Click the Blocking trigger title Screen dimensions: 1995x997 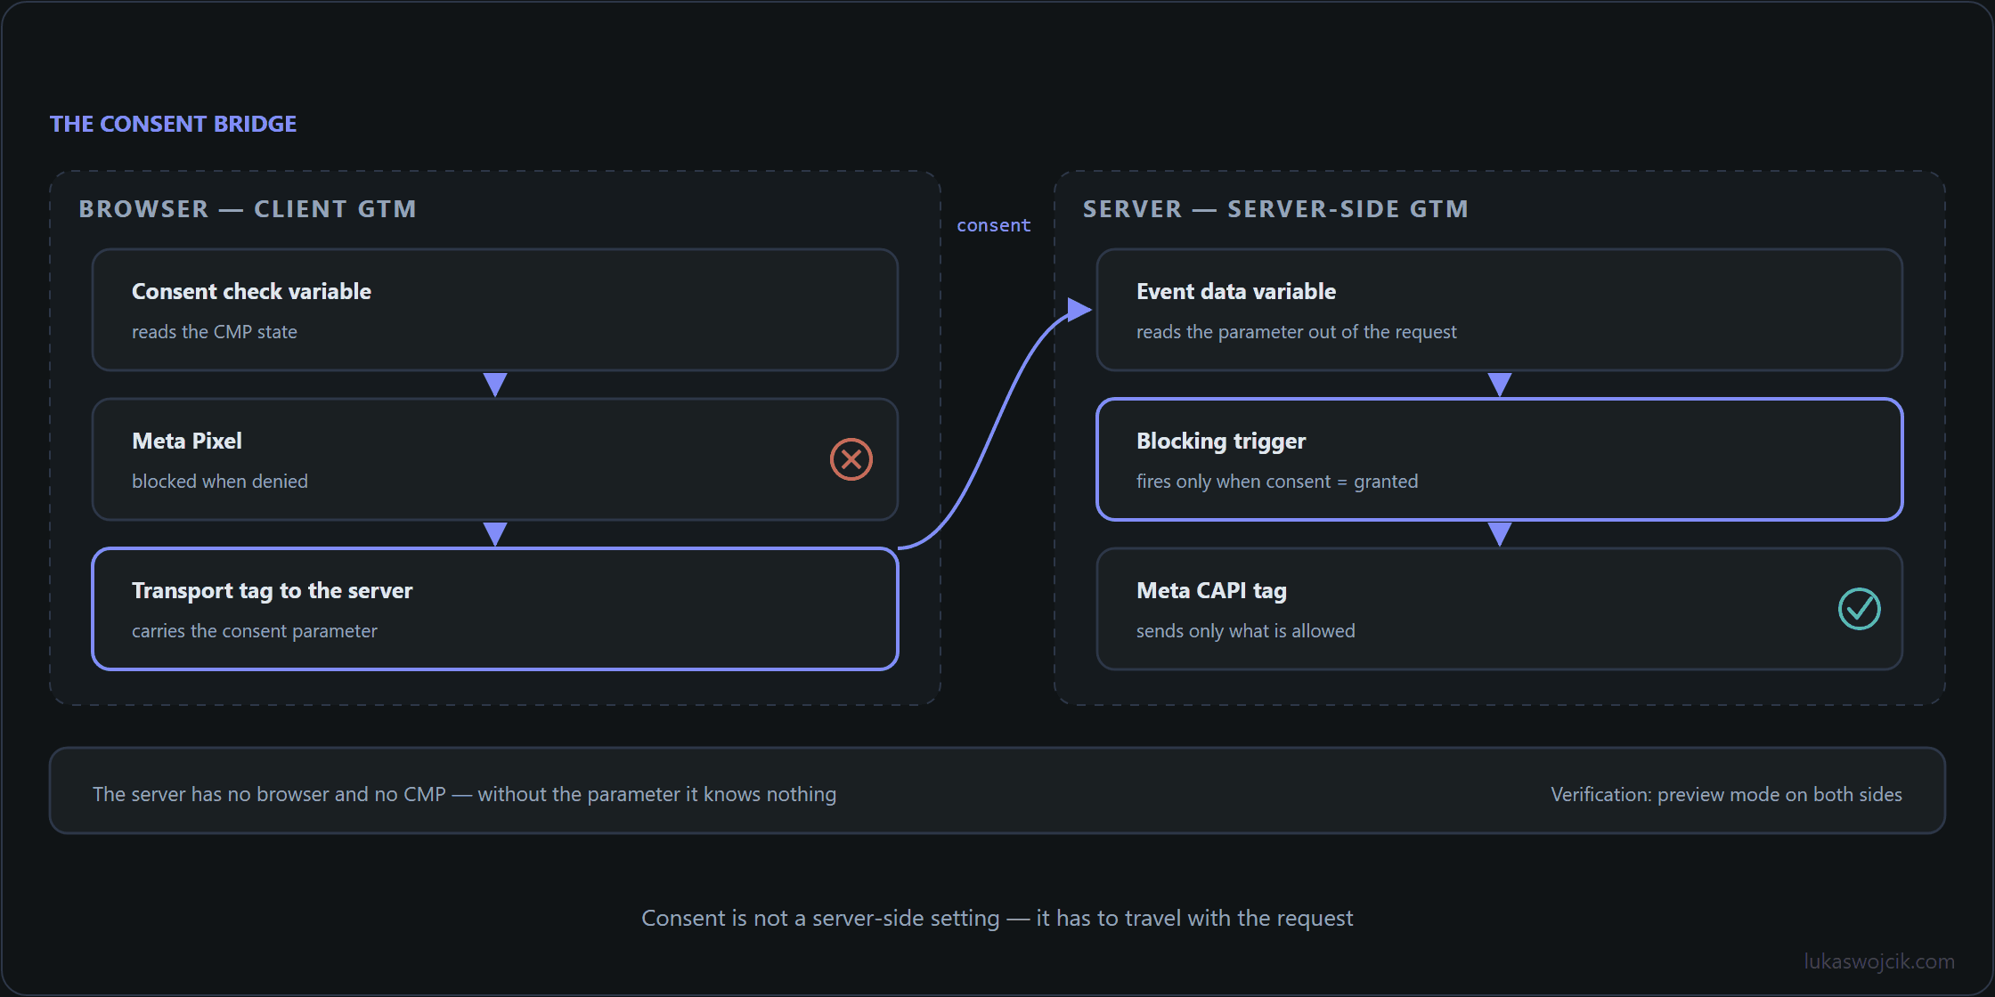pyautogui.click(x=1221, y=442)
